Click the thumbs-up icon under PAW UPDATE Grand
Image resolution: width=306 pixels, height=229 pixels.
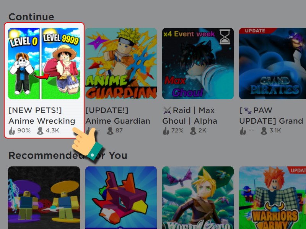tap(243, 131)
